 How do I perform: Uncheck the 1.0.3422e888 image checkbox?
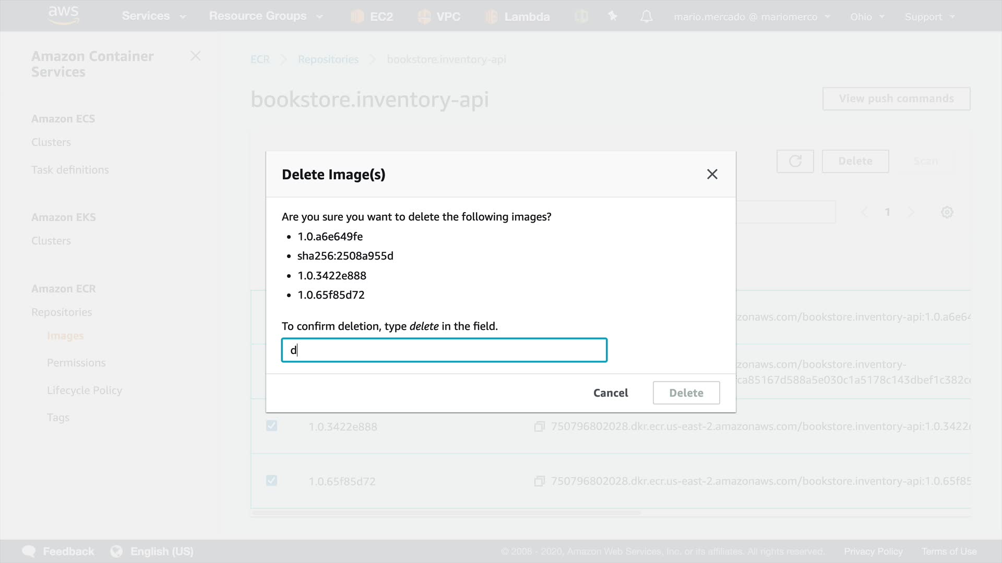[271, 426]
